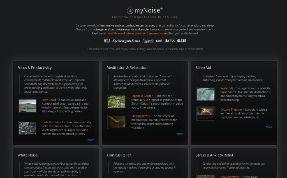This screenshot has width=287, height=178.
Task: Follow the Cafe Restaurant link
Action: (x=53, y=122)
